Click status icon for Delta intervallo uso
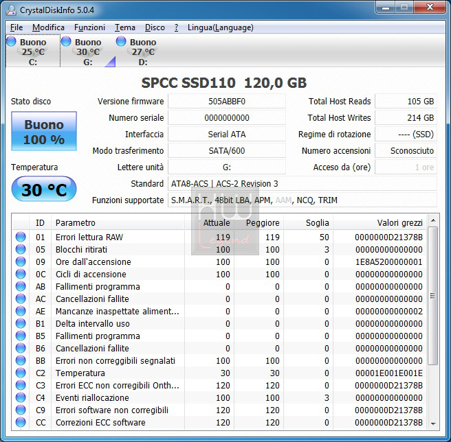This screenshot has height=442, width=451. point(21,323)
